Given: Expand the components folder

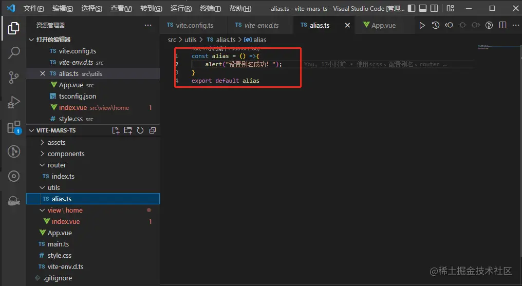Looking at the screenshot, I should click(x=42, y=154).
